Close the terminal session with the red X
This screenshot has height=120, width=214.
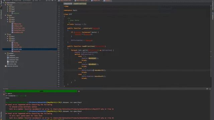(4, 94)
